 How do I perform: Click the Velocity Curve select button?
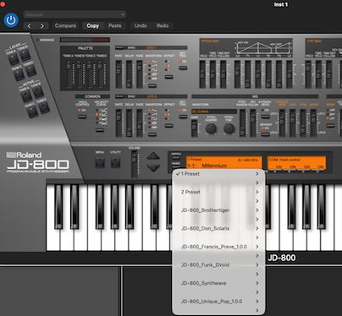pyautogui.click(x=100, y=130)
